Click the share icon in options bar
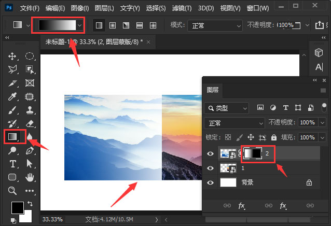 pyautogui.click(x=320, y=25)
